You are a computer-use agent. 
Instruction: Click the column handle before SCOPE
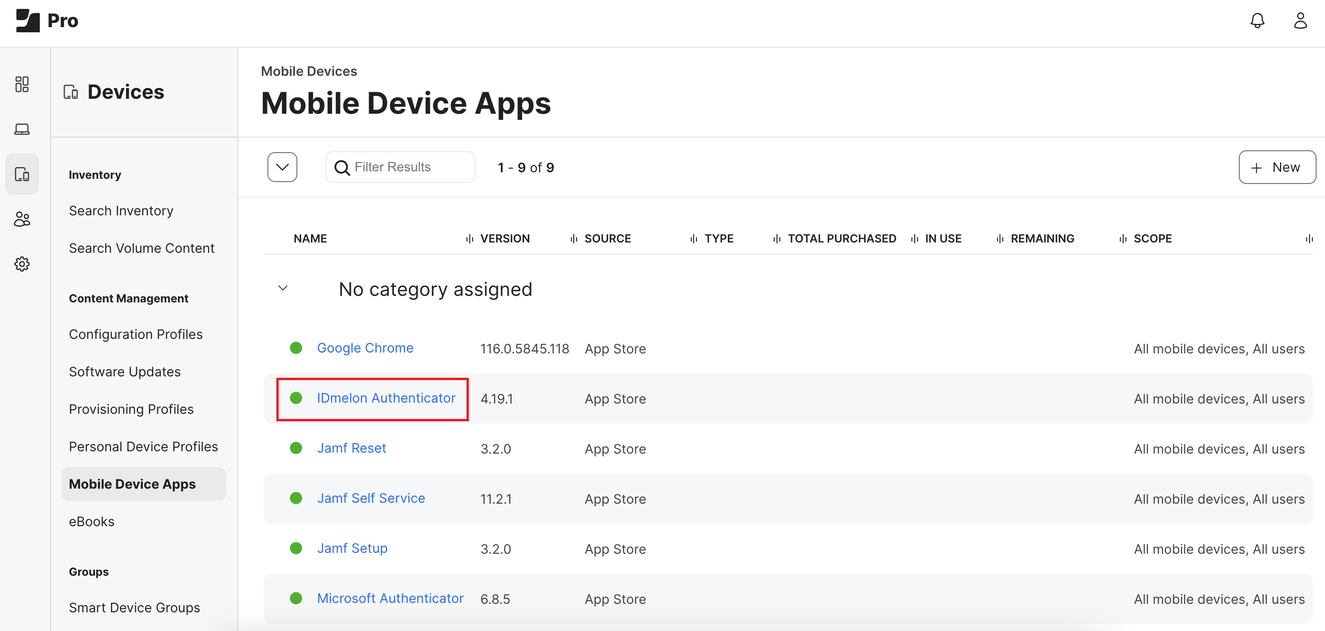(x=1123, y=239)
